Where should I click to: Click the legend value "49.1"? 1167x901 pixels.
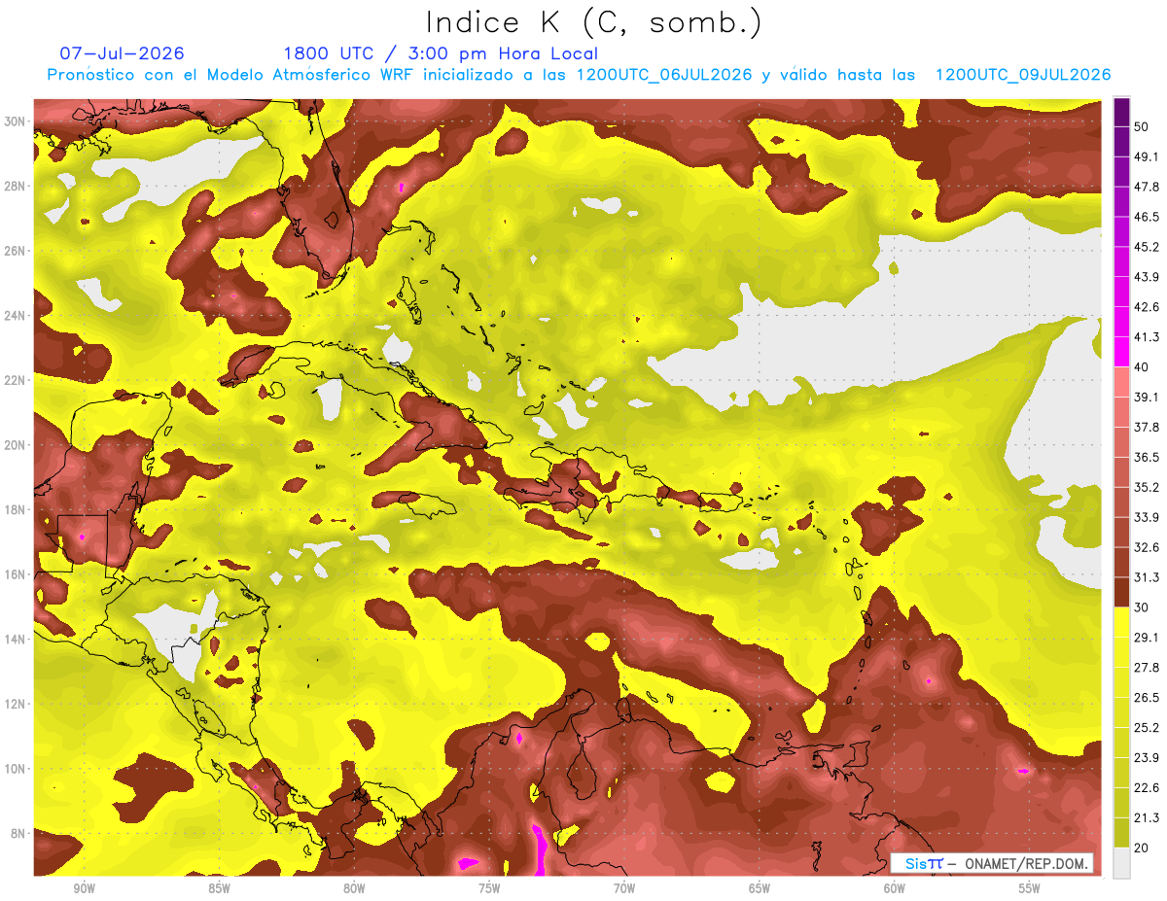coord(1147,157)
